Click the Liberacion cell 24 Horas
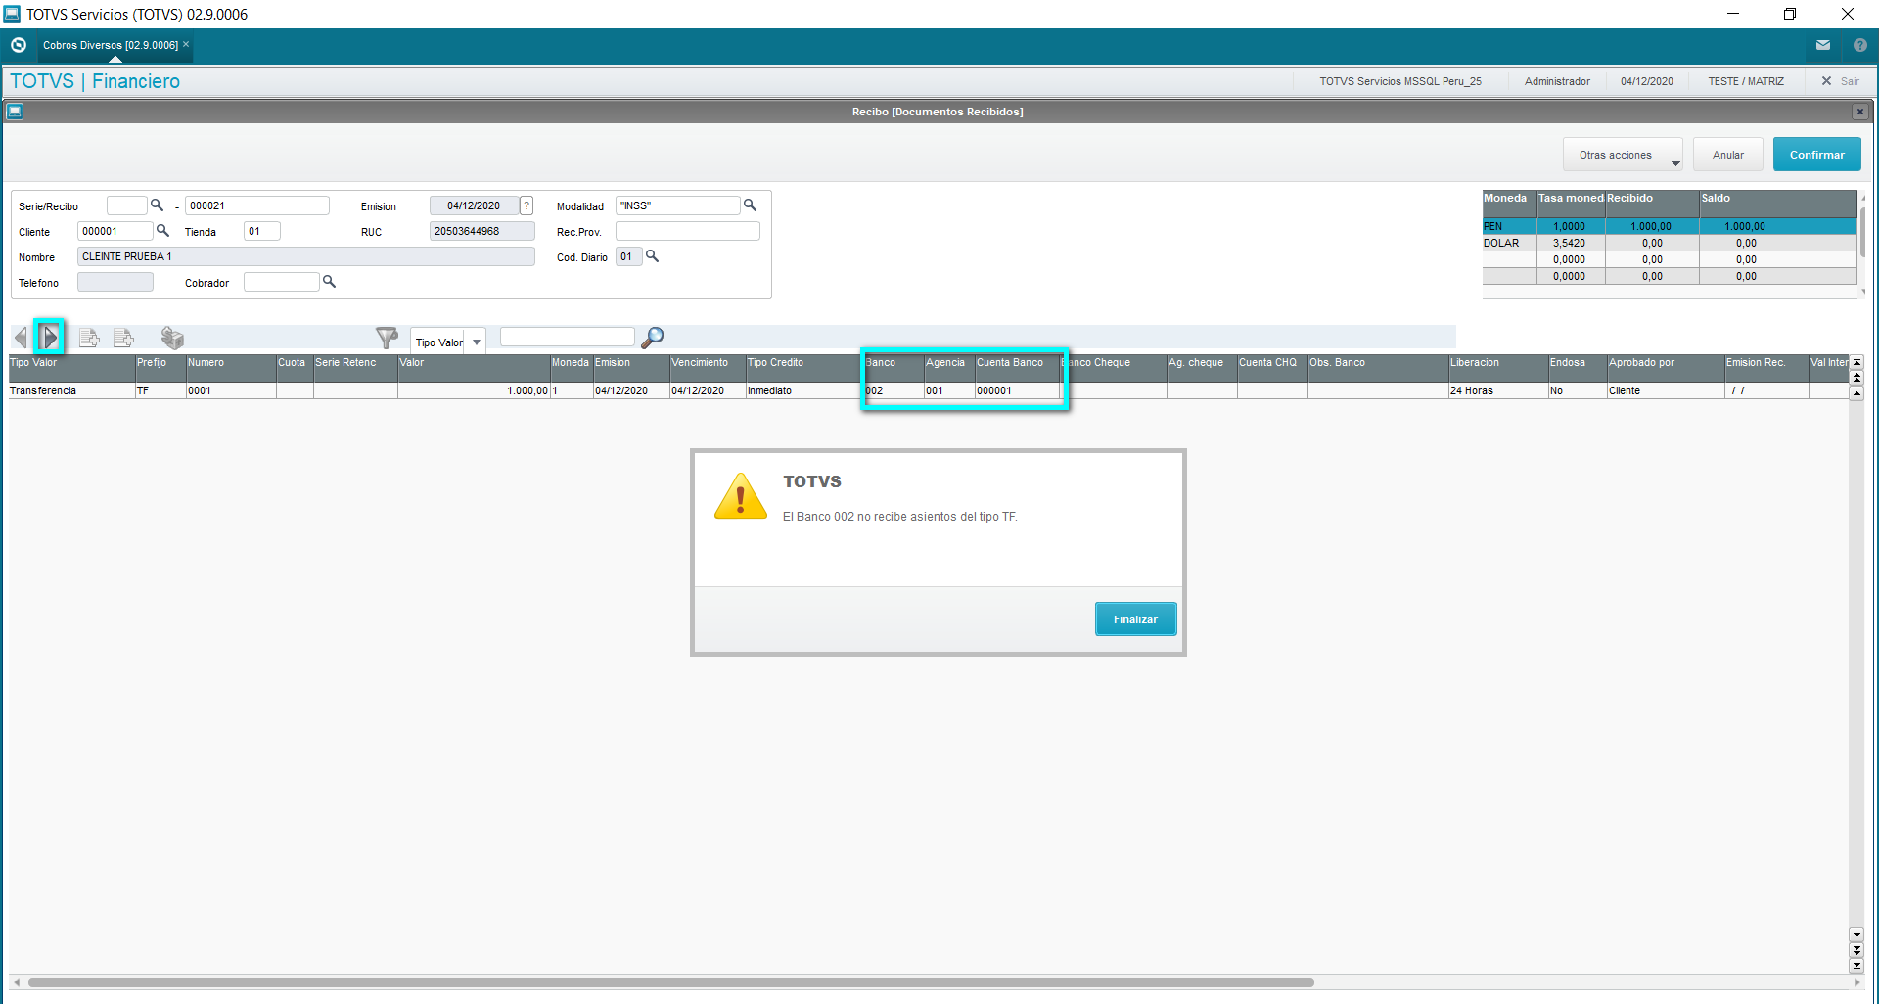The width and height of the screenshot is (1879, 1004). 1497,390
